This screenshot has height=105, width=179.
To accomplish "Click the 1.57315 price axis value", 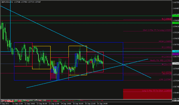I will point(176,75).
